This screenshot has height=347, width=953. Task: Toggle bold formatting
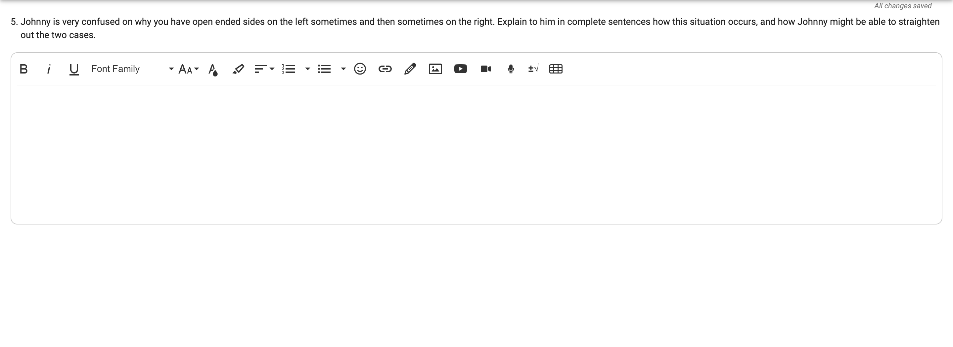24,69
